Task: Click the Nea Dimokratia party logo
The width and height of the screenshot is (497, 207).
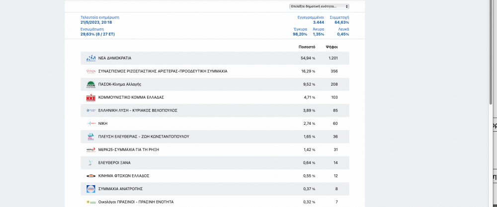Action: [91, 58]
